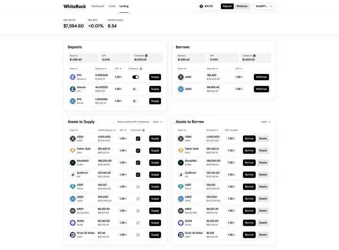Image resolution: width=339 pixels, height=250 pixels.
Task: Click the Collateral info icon in Deposits summary
Action: 146,56
